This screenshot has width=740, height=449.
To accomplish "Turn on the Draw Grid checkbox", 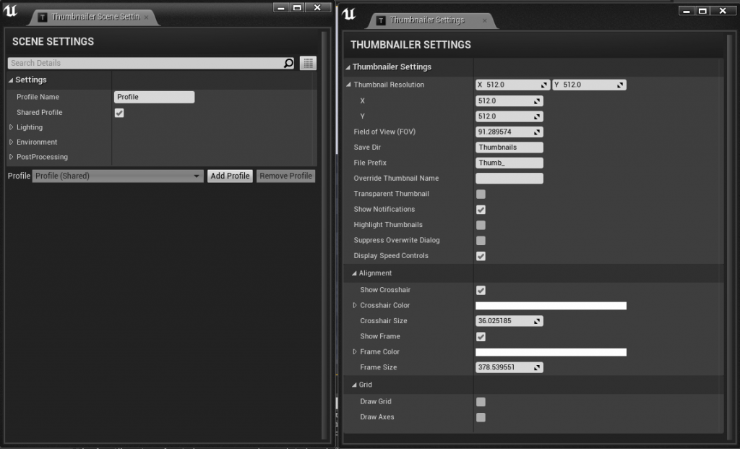I will 481,402.
